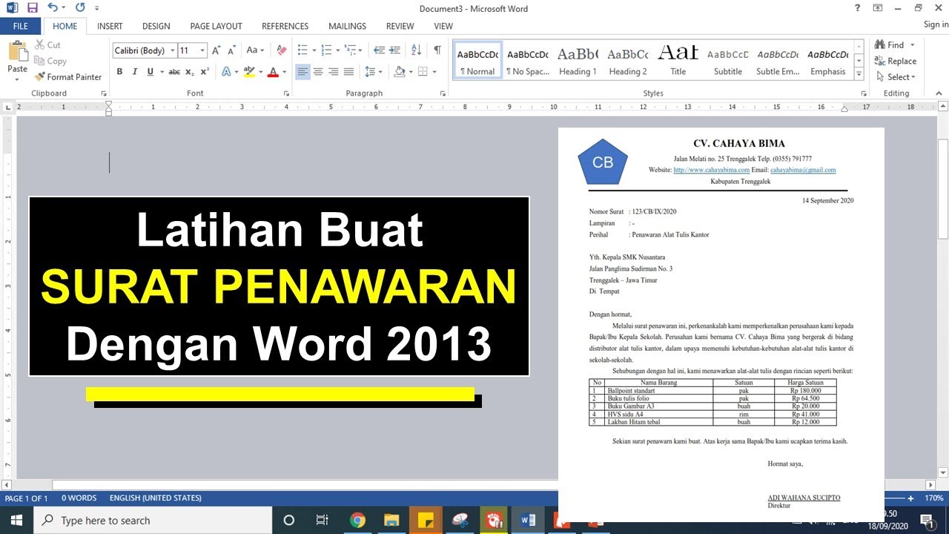The image size is (949, 534).
Task: Open Change Case Aa dropdown
Action: (255, 50)
